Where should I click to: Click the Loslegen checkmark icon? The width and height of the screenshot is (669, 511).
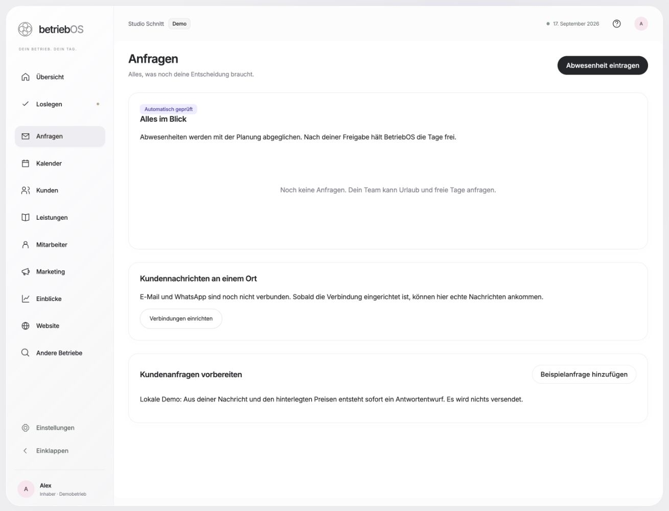(26, 104)
